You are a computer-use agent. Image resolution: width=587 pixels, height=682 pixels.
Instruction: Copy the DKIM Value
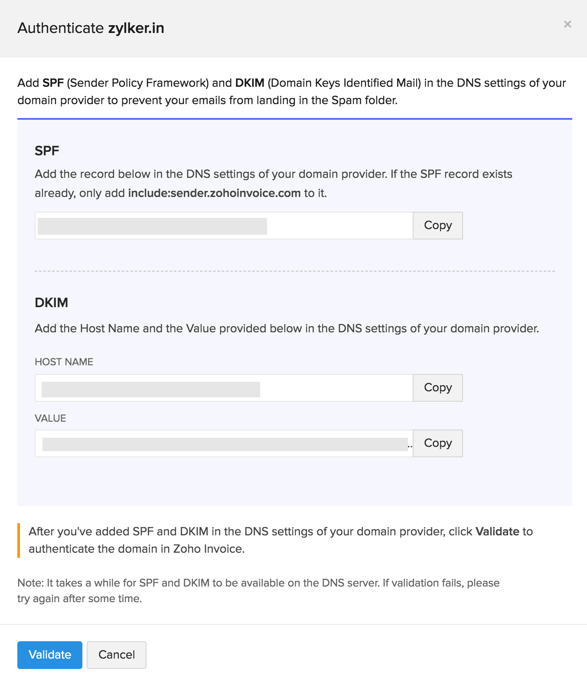point(437,443)
